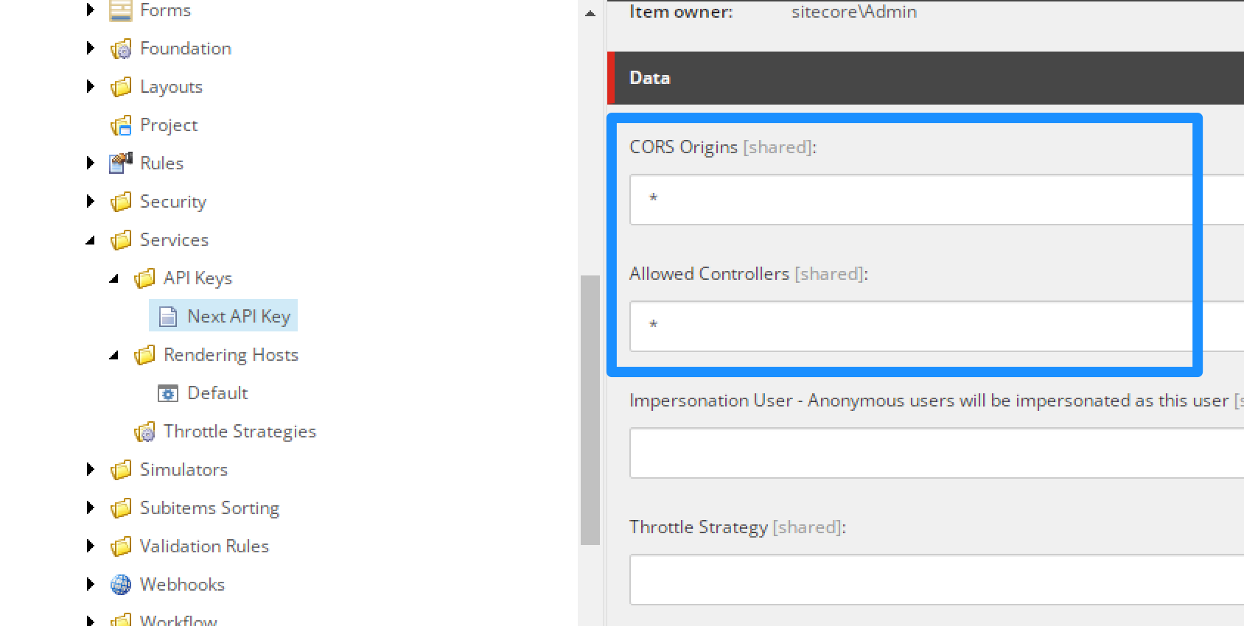Expand the Forms tree node
Image resolution: width=1244 pixels, height=626 pixels.
pos(90,10)
